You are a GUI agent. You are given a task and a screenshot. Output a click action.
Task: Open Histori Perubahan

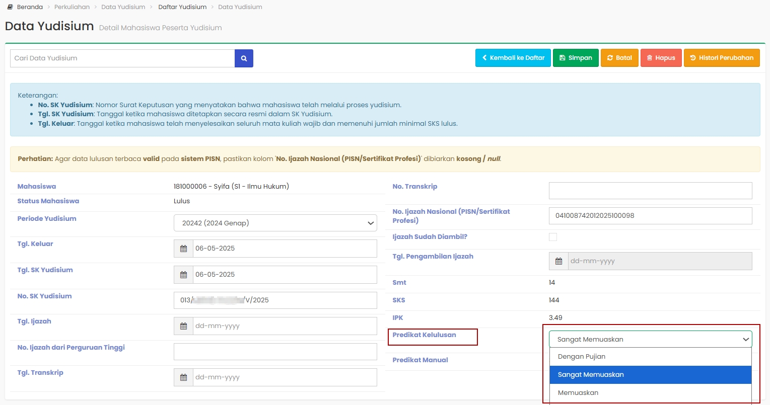[x=721, y=58]
